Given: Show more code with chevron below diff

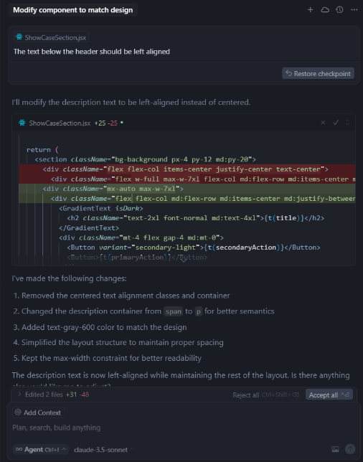Looking at the screenshot, I should pos(183,260).
